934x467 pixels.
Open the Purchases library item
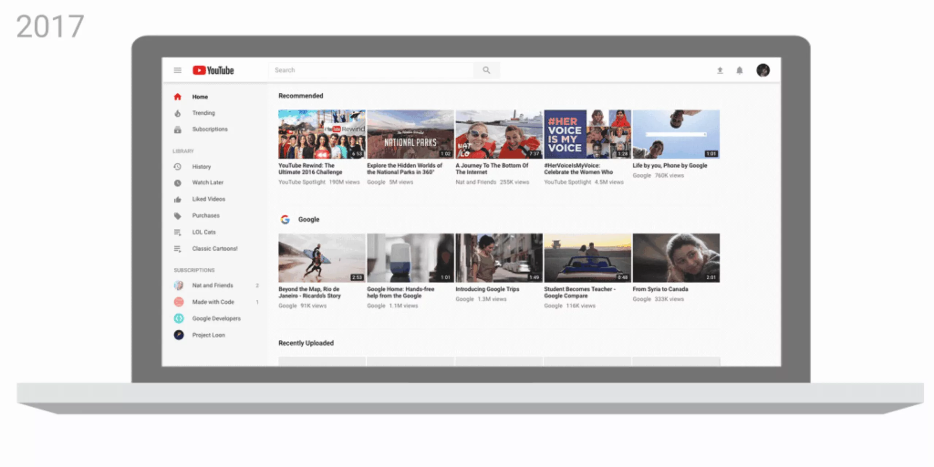point(206,216)
